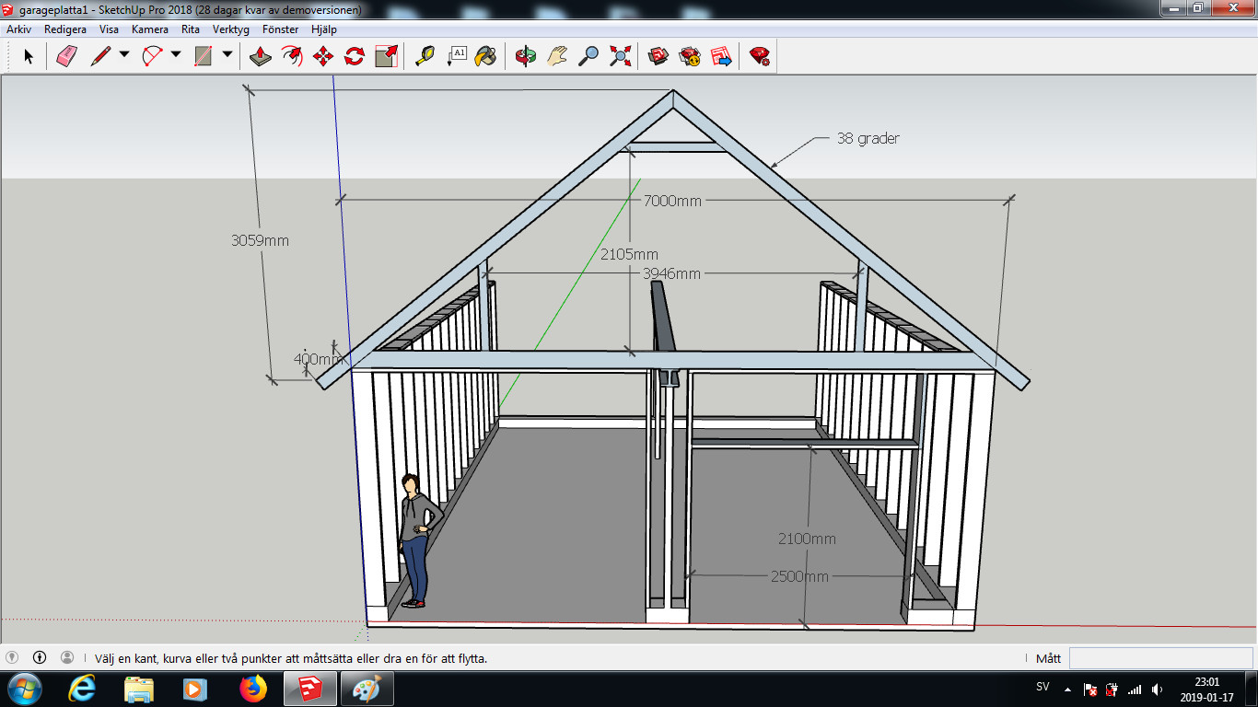Click the model info status bar icon

point(40,657)
